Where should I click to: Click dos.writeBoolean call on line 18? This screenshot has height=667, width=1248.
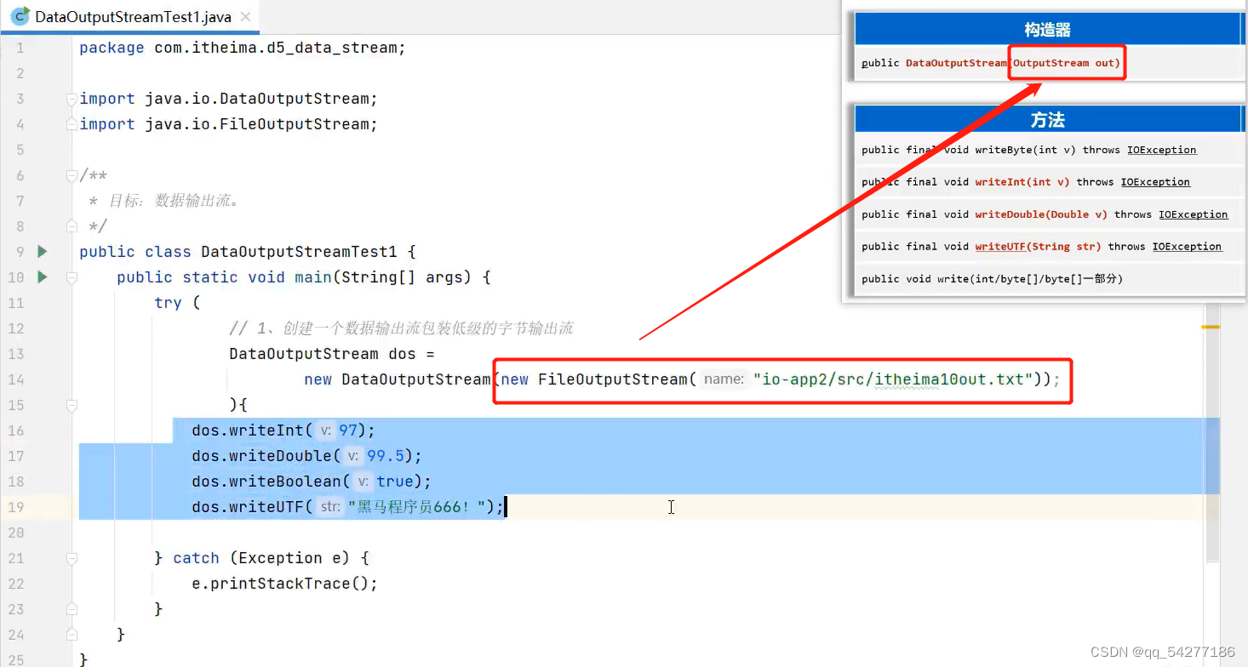point(312,482)
